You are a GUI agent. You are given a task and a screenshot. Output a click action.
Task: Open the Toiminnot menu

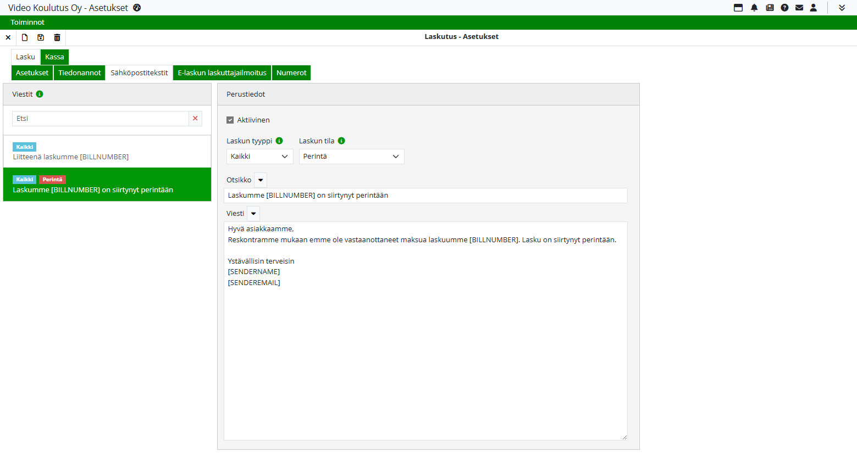[x=27, y=23]
